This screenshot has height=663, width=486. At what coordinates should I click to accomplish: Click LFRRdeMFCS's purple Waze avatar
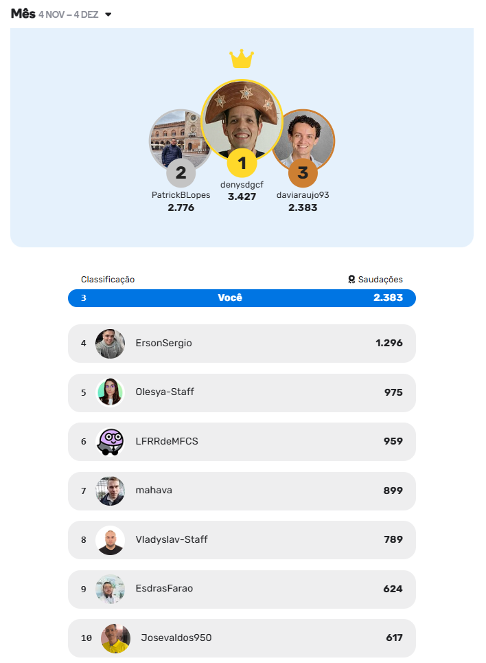pos(110,441)
